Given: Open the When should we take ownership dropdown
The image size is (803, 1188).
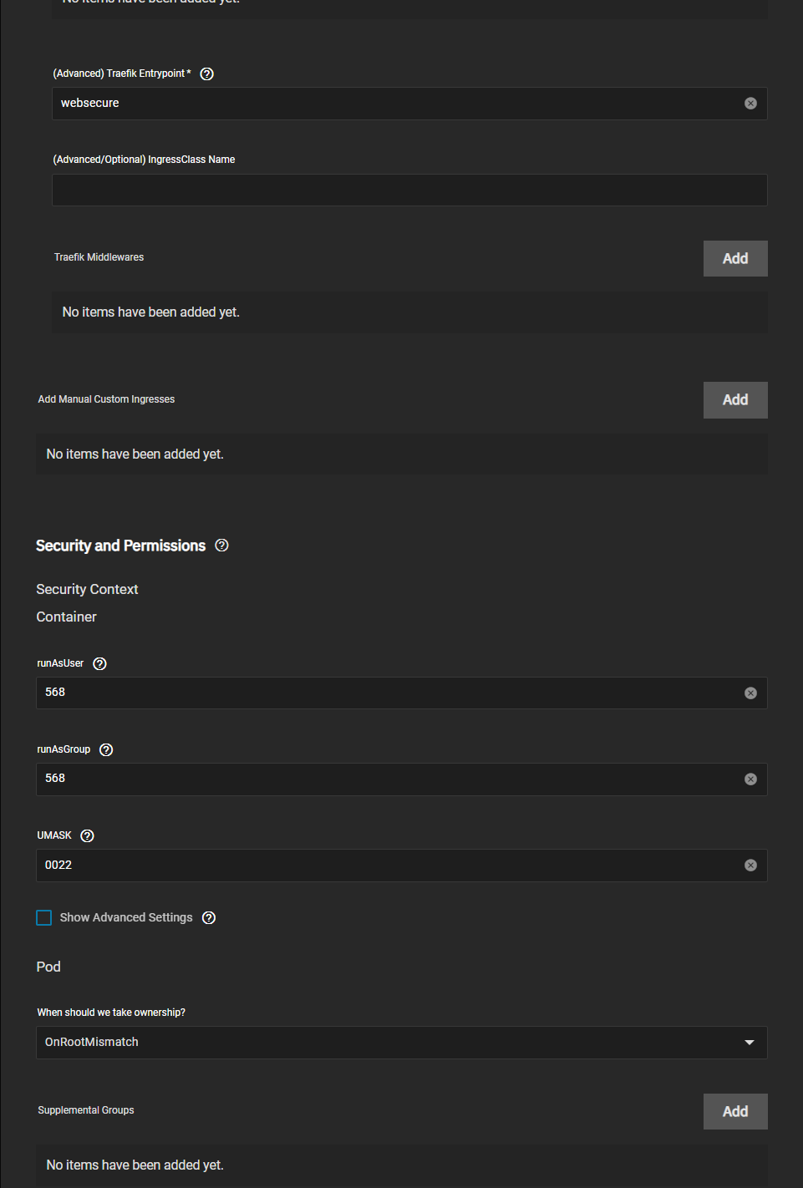Looking at the screenshot, I should click(x=747, y=1042).
